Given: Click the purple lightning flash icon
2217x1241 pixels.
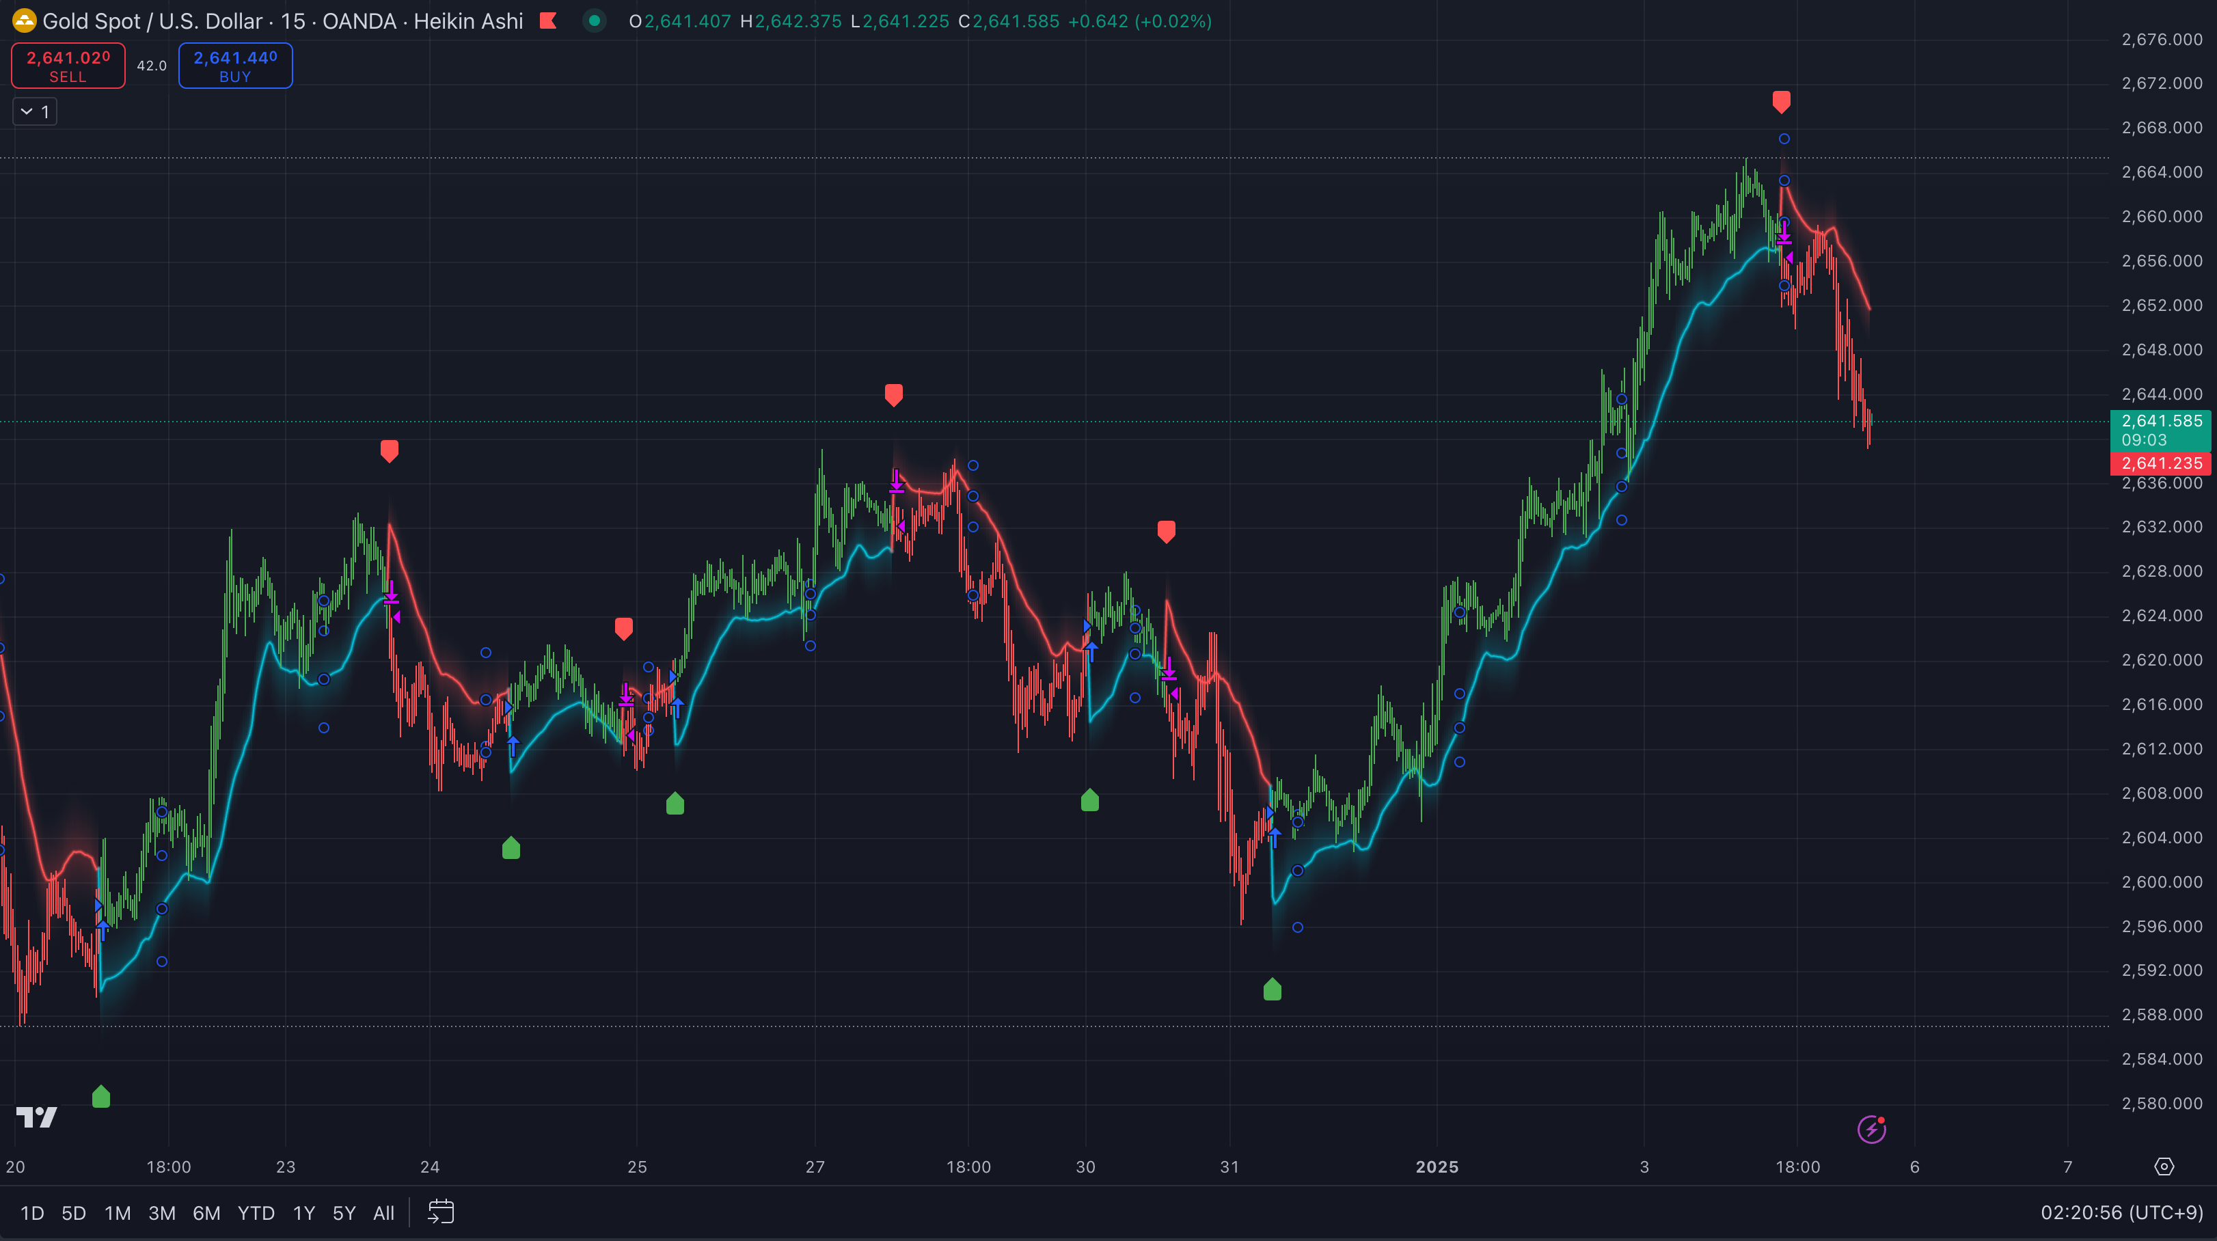Looking at the screenshot, I should (x=1872, y=1128).
